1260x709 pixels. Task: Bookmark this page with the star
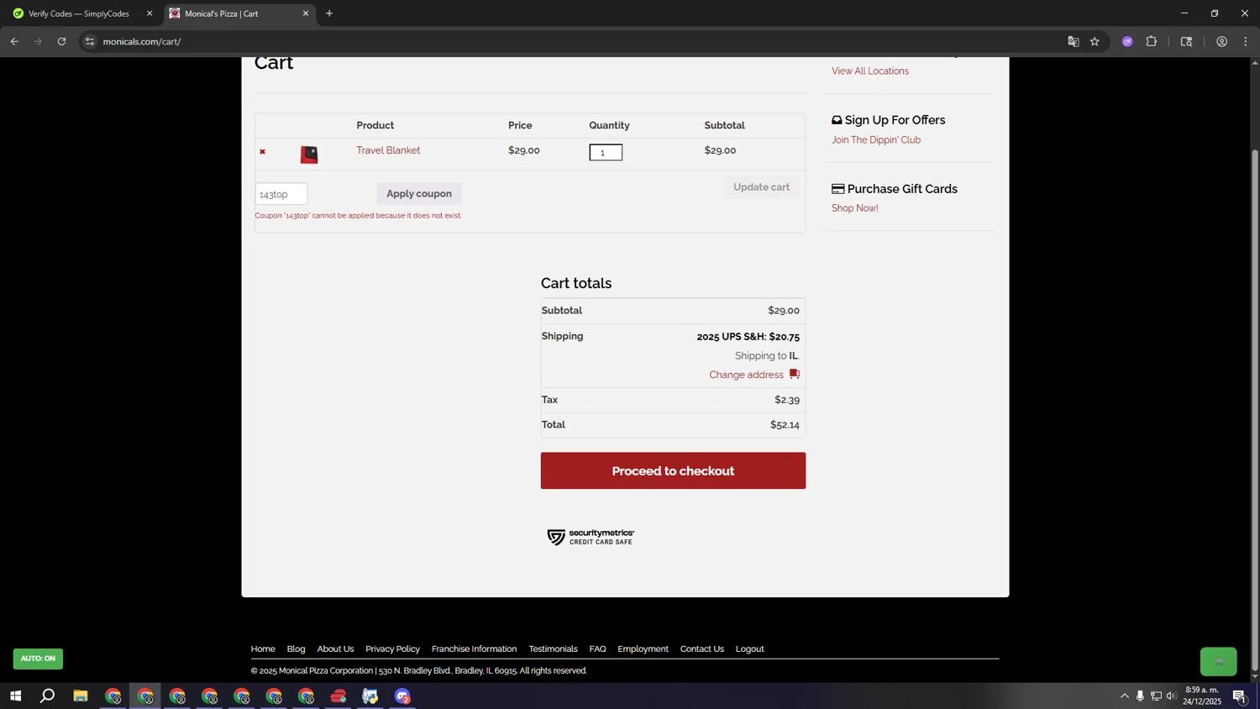point(1095,41)
